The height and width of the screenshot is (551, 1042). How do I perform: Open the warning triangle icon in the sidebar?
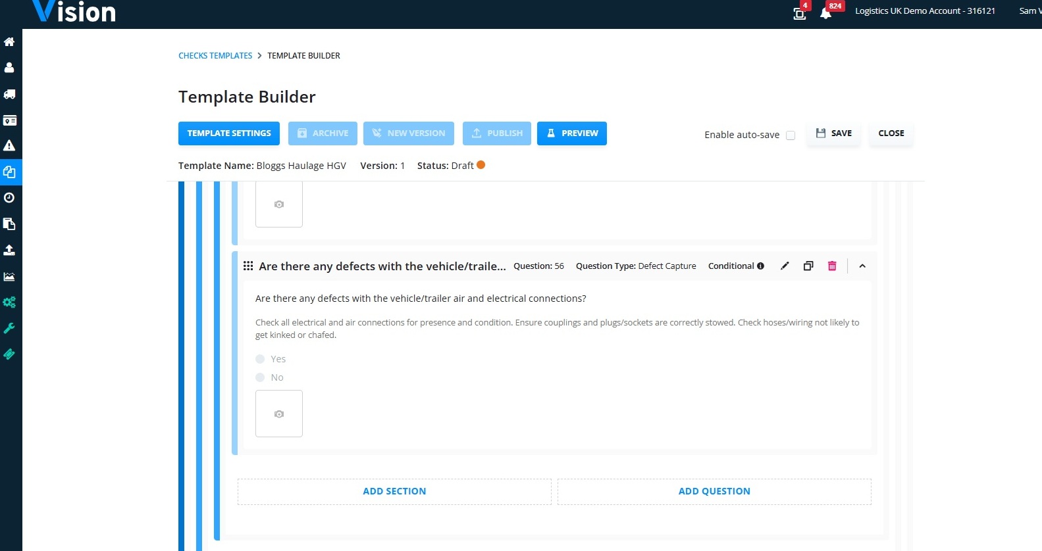point(9,146)
